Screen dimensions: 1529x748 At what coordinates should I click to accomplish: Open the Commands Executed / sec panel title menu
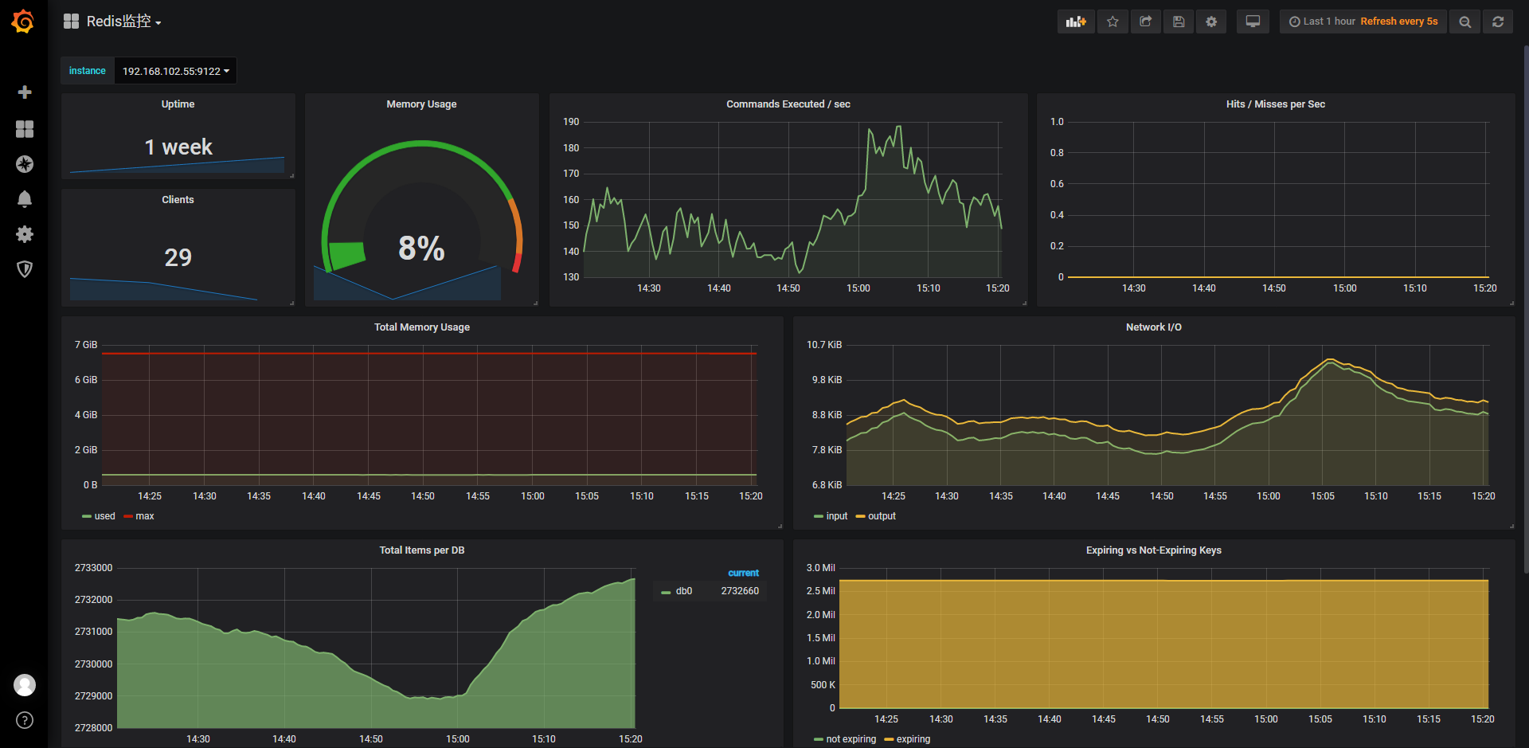pos(788,104)
